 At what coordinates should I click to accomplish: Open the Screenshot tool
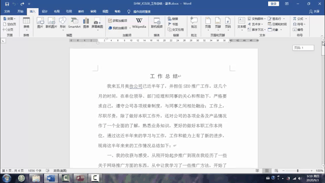pos(97,24)
